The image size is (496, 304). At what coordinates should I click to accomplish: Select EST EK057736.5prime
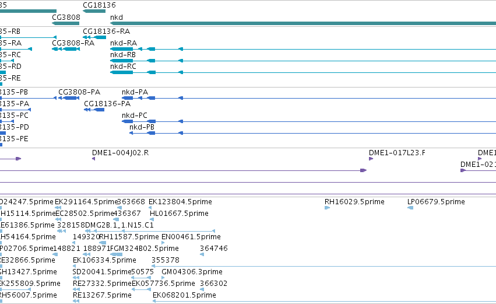[x=163, y=284]
